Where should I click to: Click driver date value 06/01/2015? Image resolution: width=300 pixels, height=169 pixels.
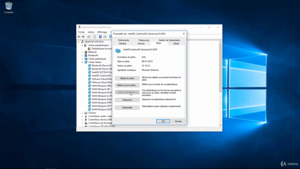(147, 61)
